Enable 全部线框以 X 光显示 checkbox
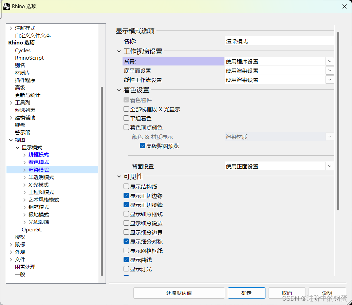 pyautogui.click(x=126, y=109)
